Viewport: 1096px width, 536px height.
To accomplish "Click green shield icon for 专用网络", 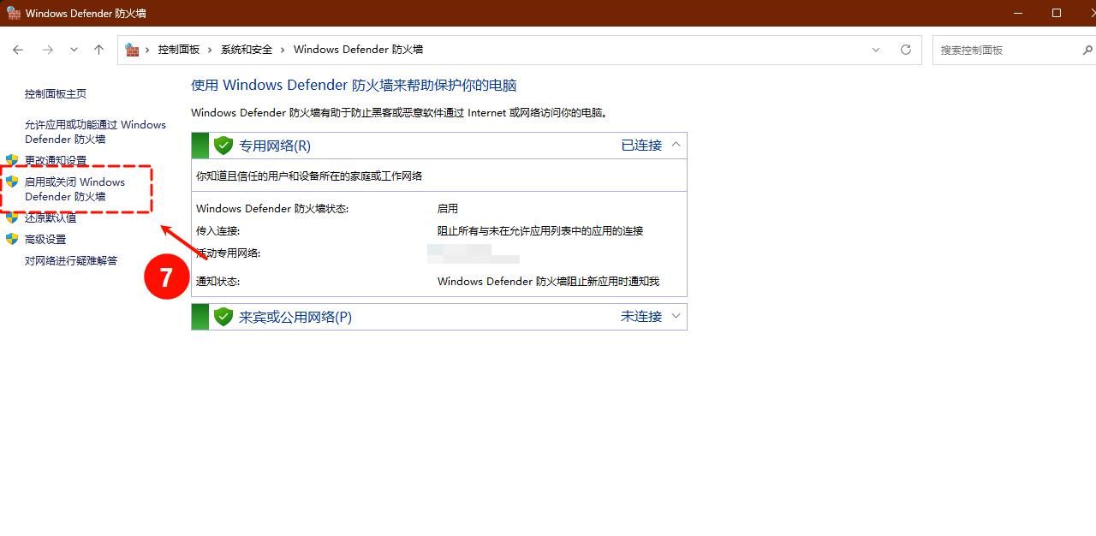I will coord(223,146).
